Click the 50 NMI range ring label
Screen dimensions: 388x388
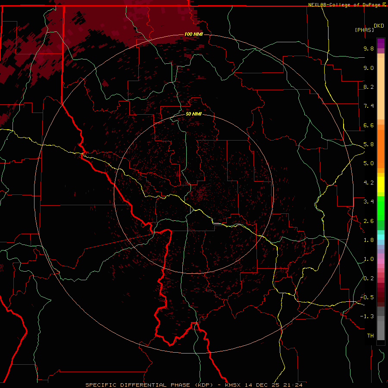pos(194,114)
